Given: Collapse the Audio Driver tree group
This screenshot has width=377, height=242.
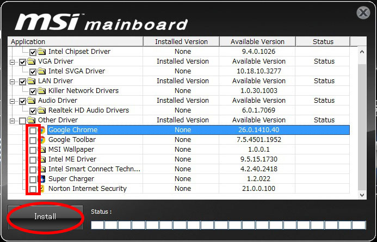Looking at the screenshot, I should (13, 101).
